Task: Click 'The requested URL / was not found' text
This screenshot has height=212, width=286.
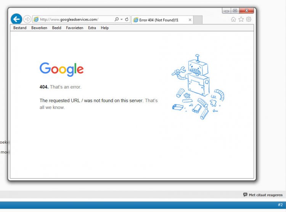Action: [x=91, y=100]
